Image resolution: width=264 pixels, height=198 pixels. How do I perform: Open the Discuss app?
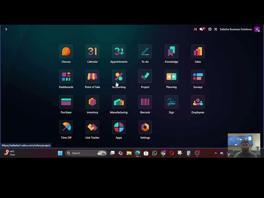[x=66, y=52]
